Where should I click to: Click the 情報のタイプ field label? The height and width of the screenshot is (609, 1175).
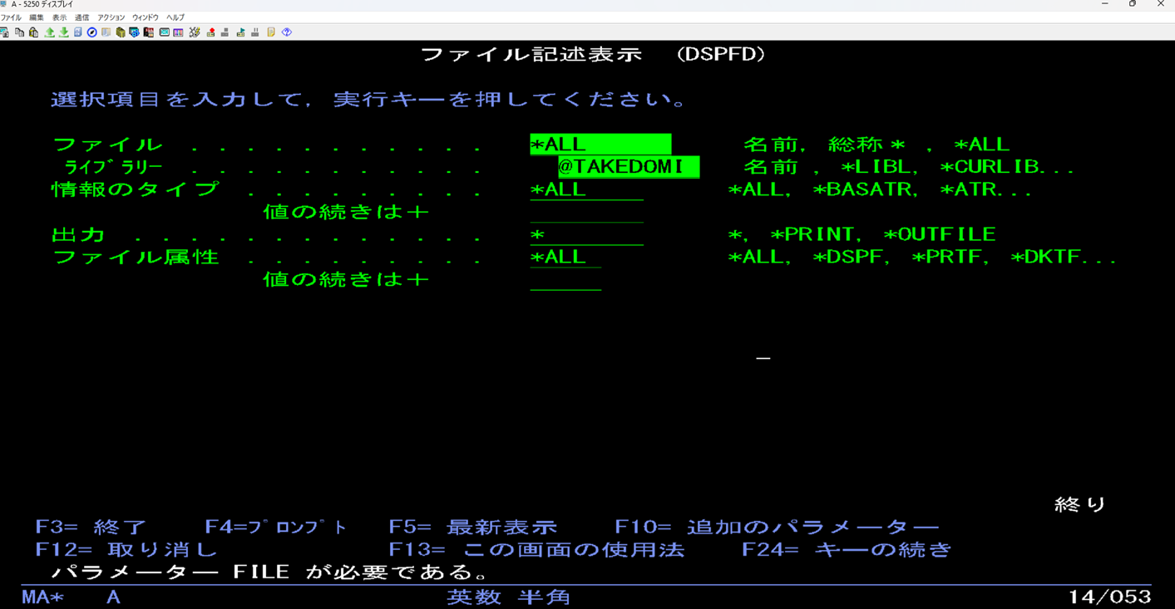click(136, 189)
